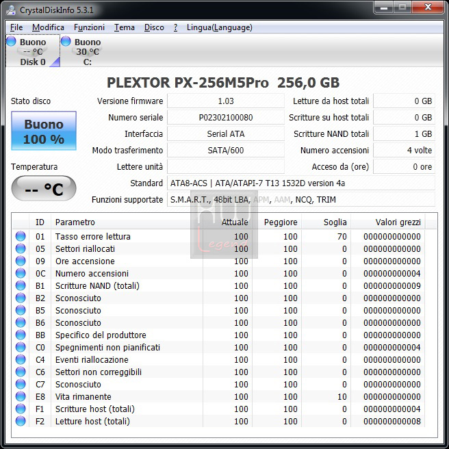Click status icon for C7 Sconosciuto
This screenshot has height=449, width=449.
coord(21,384)
